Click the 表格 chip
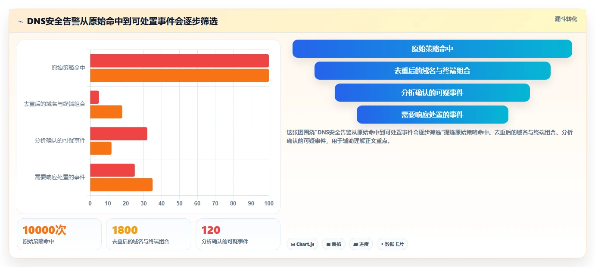595x267 pixels. [333, 244]
